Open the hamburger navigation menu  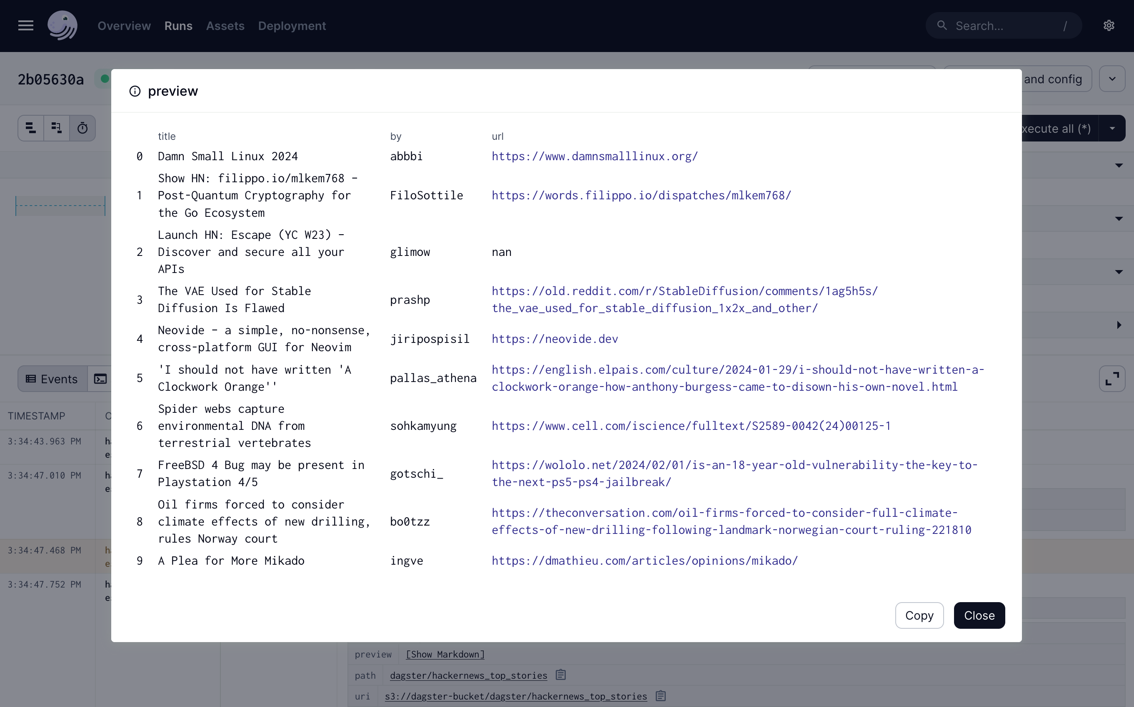point(26,26)
